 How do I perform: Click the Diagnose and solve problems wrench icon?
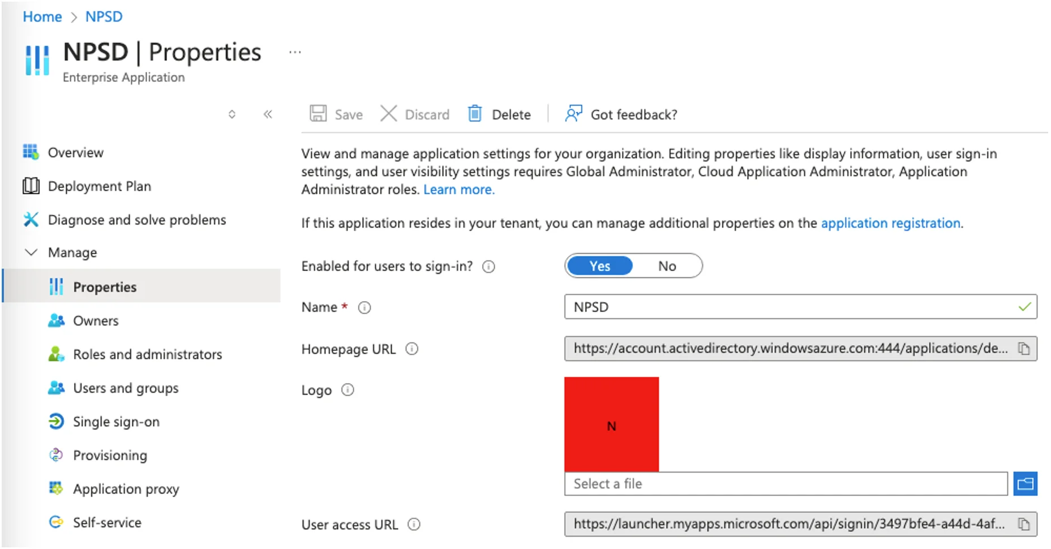point(31,219)
